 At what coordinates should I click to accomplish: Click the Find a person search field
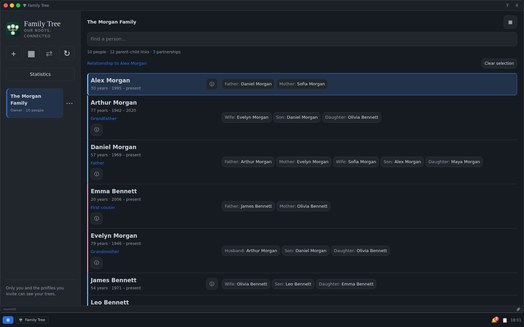click(x=302, y=39)
